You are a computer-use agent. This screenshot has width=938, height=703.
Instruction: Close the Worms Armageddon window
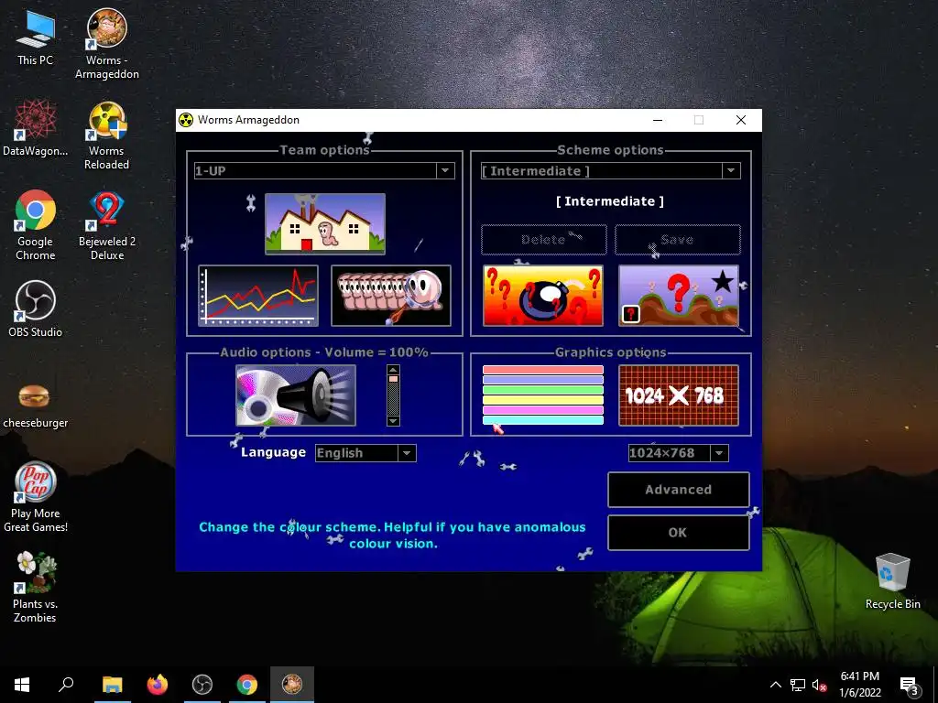tap(740, 120)
